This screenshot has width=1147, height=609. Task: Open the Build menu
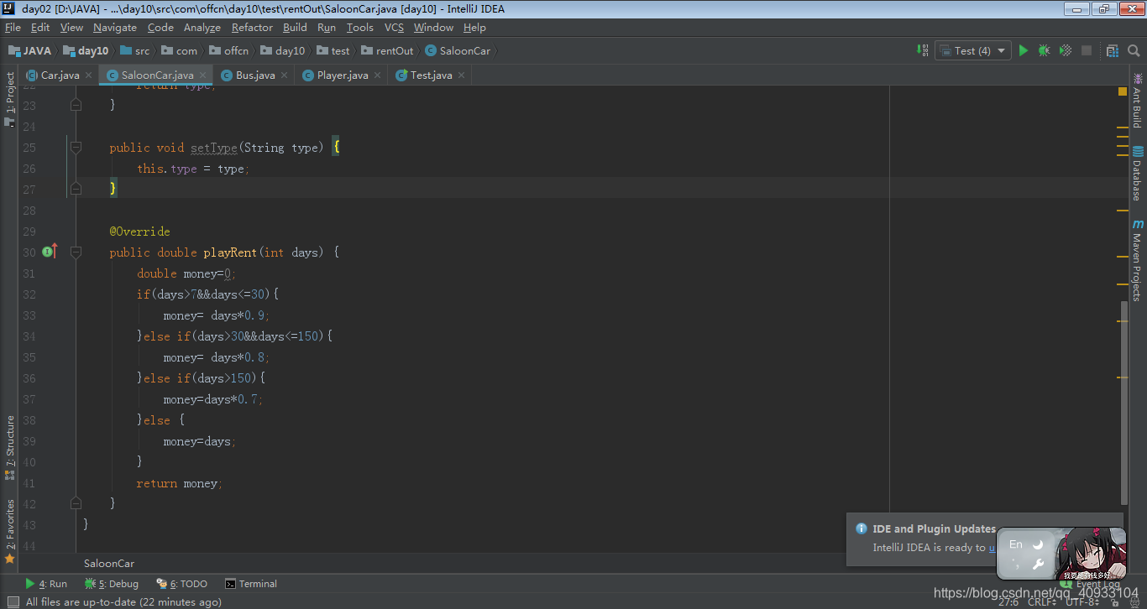(x=295, y=27)
